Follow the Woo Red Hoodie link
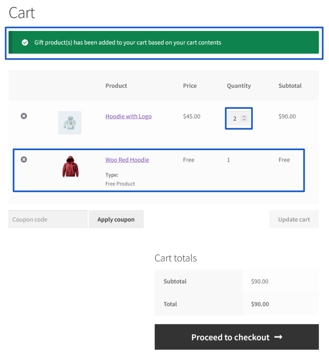This screenshot has width=329, height=358. point(127,160)
